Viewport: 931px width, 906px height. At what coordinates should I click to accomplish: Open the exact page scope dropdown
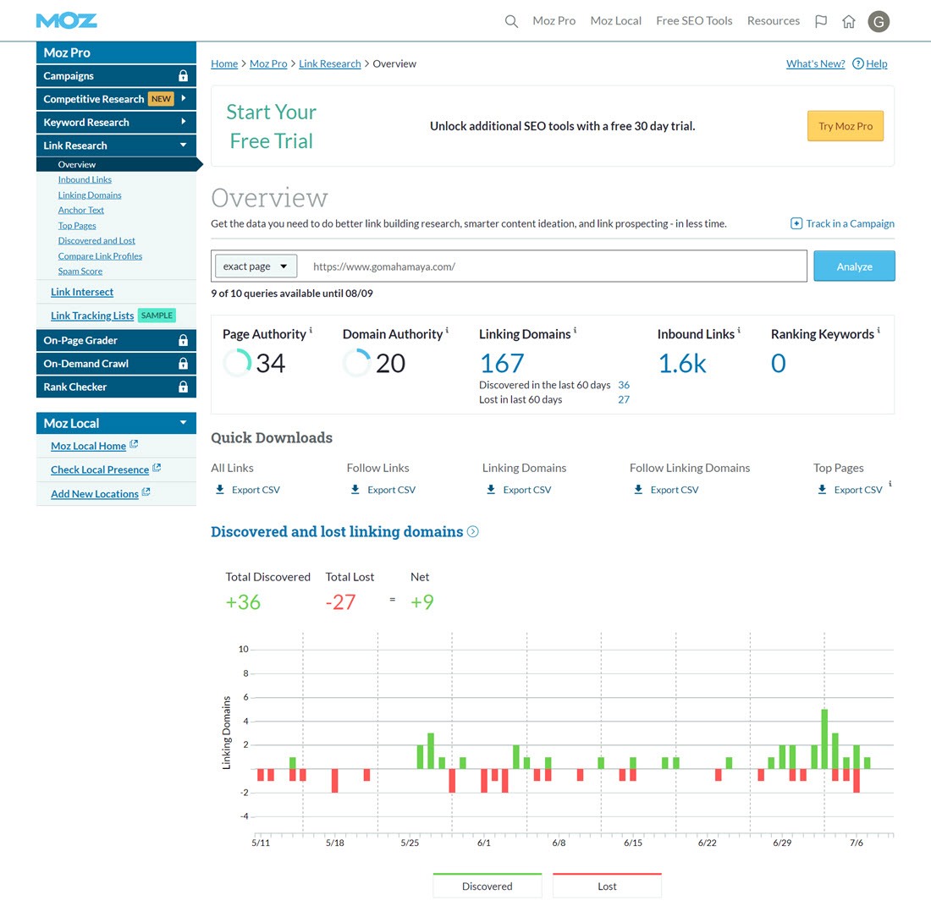(x=256, y=266)
